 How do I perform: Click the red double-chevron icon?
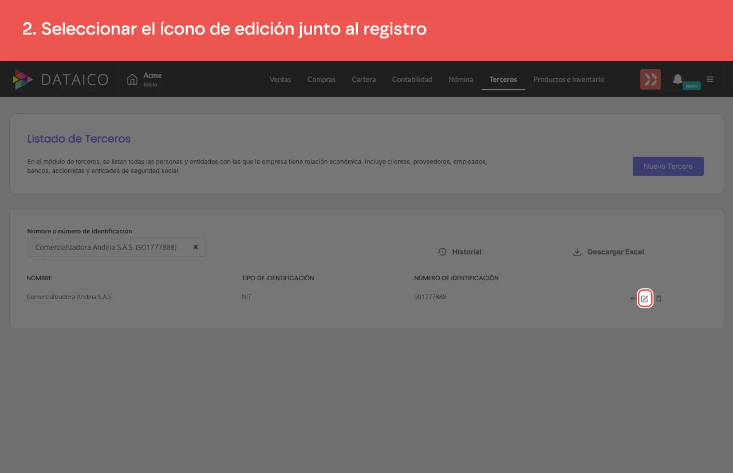(651, 80)
